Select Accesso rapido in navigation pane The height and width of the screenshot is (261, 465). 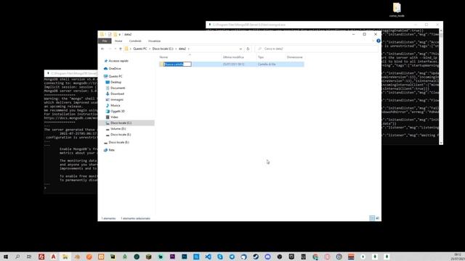coord(118,61)
